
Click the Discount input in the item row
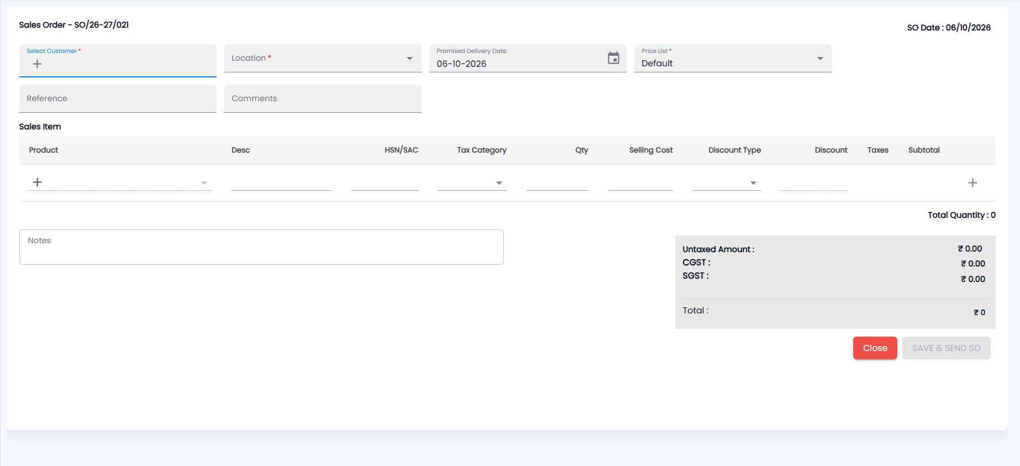tap(814, 182)
